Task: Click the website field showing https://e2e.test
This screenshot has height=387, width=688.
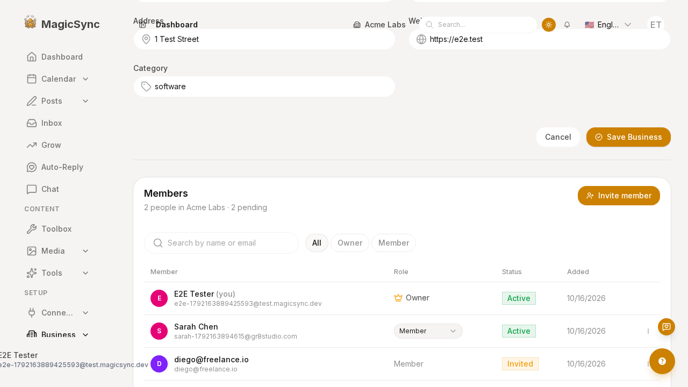Action: [540, 39]
